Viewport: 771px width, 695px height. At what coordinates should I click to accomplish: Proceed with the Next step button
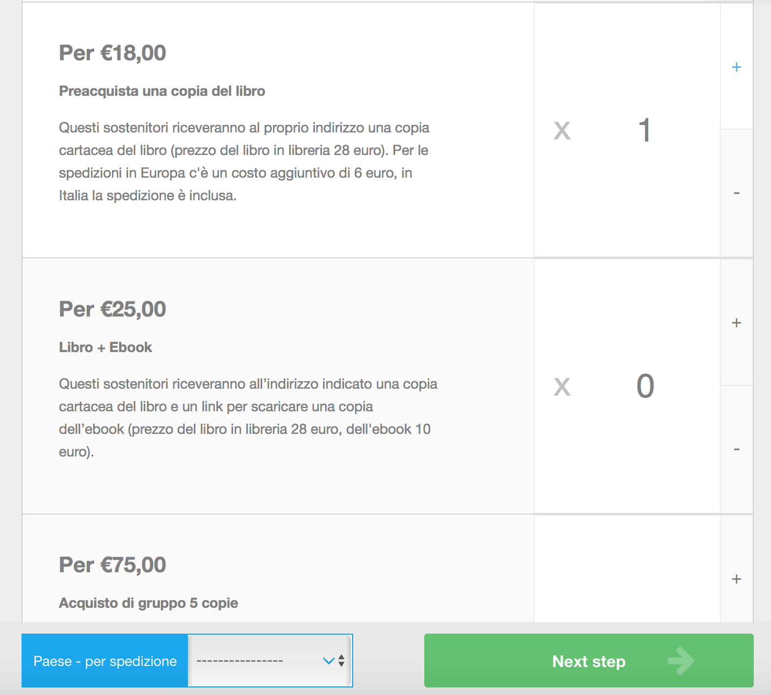pyautogui.click(x=588, y=661)
